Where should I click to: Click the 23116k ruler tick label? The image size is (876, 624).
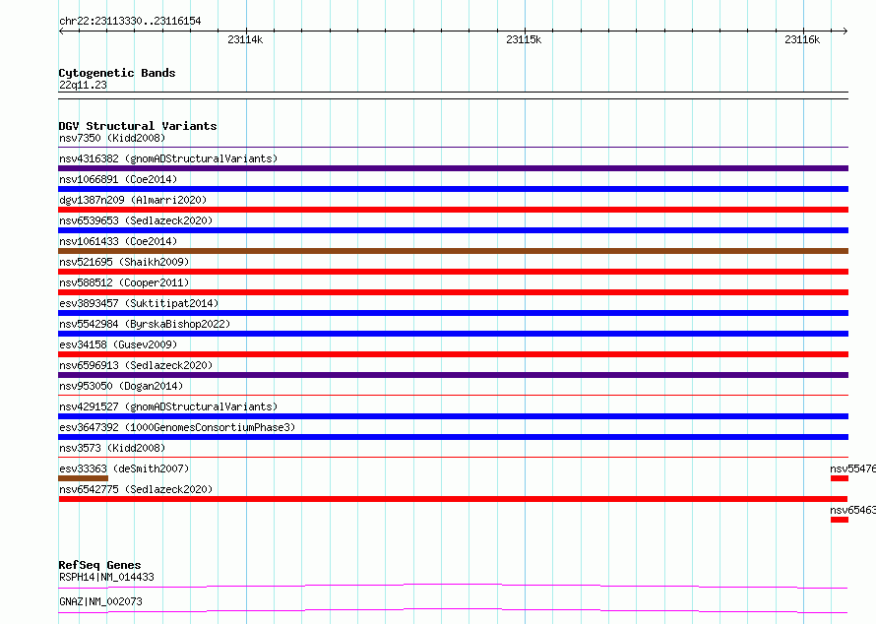click(802, 39)
